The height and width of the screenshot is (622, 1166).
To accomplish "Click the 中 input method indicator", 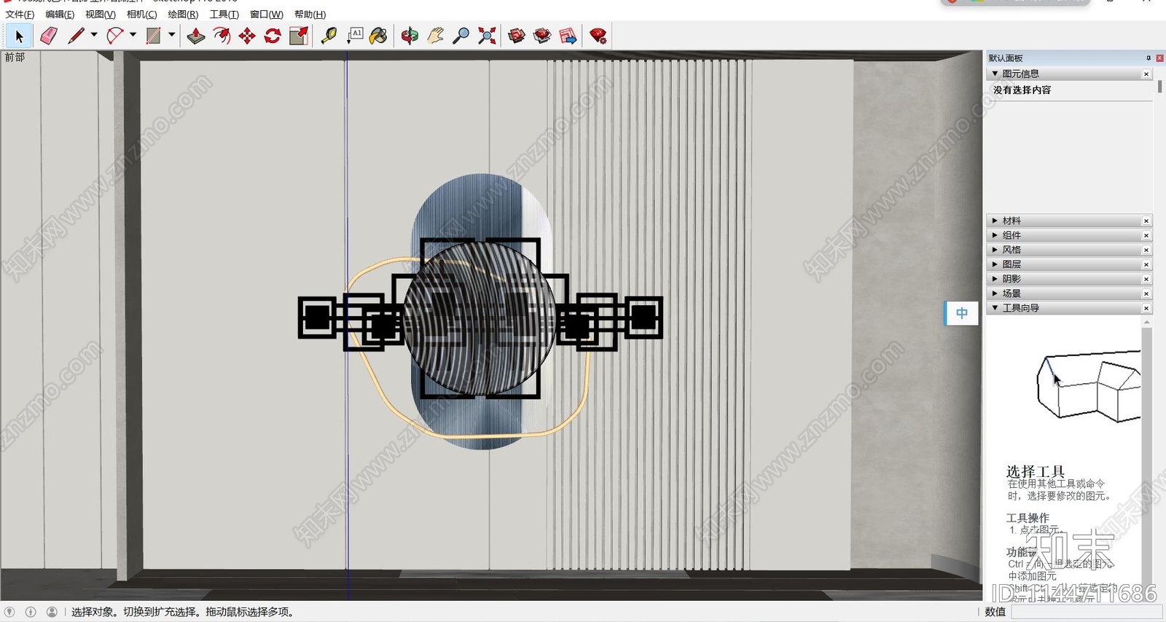I will 962,313.
